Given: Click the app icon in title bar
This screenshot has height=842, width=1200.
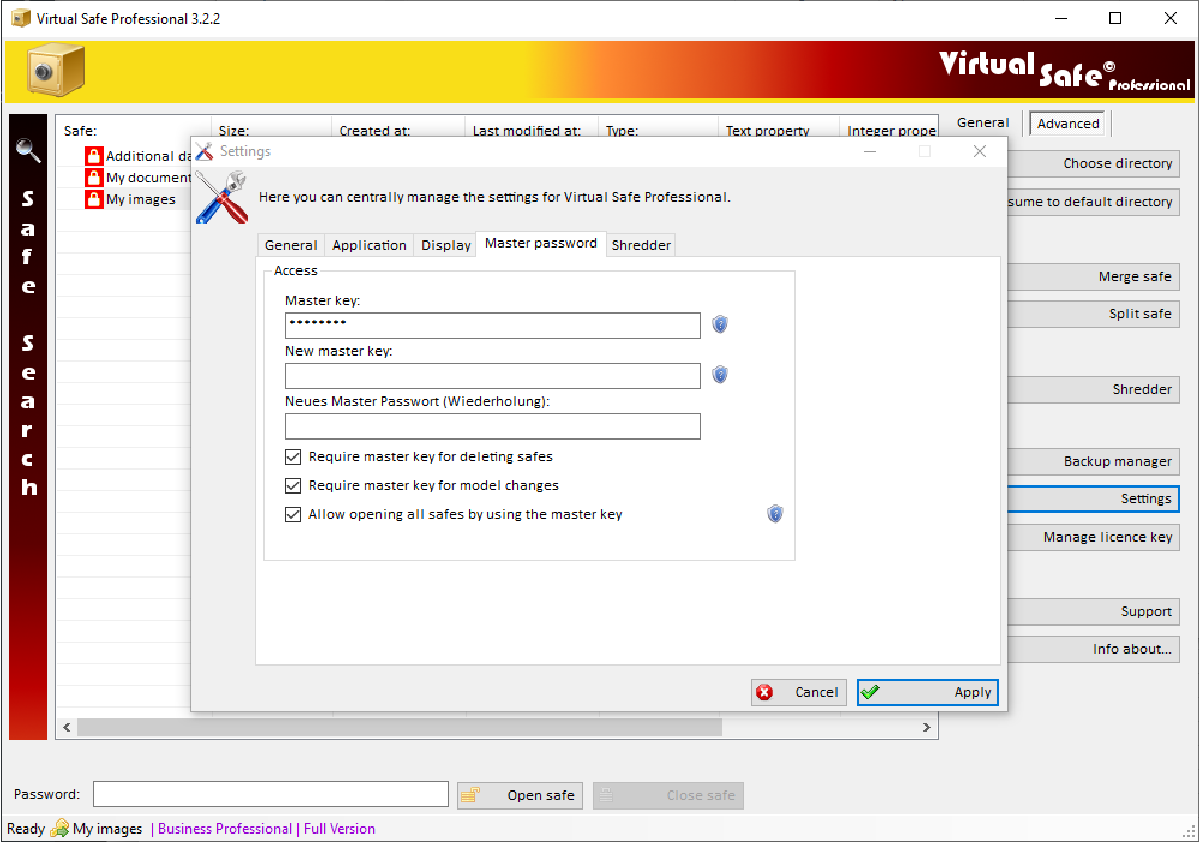Looking at the screenshot, I should [x=21, y=18].
